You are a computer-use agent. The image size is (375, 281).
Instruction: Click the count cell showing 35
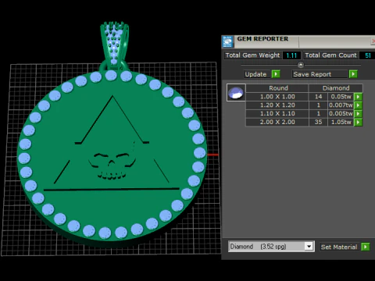(x=318, y=122)
